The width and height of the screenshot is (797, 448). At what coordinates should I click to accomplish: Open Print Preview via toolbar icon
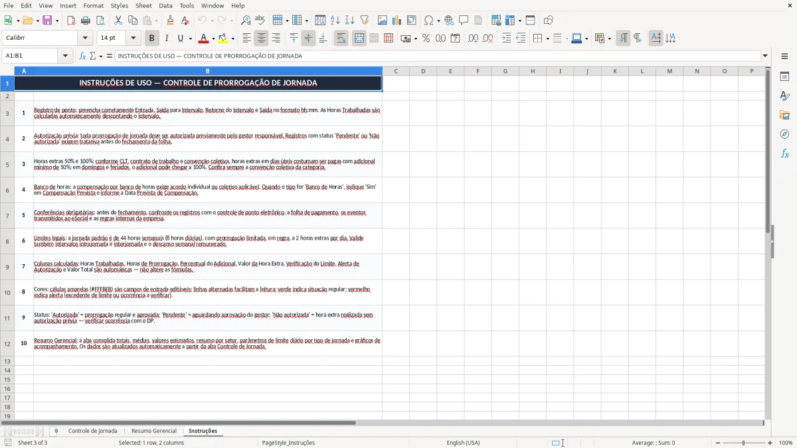pos(100,21)
